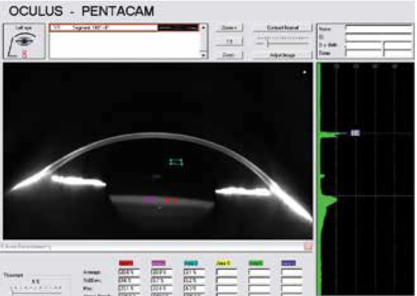This screenshot has width=417, height=296.
Task: Click the Zoom + button
Action: [229, 28]
